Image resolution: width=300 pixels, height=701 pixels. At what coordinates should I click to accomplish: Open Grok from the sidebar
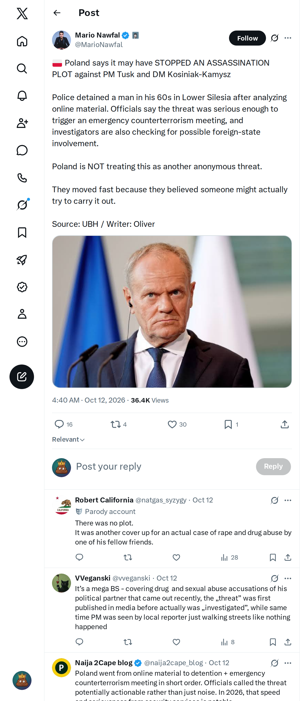click(22, 205)
